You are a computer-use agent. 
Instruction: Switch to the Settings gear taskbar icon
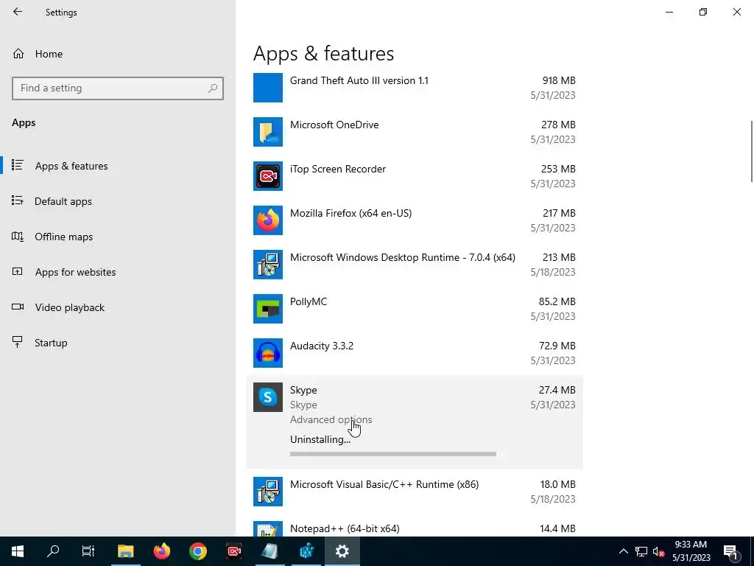pyautogui.click(x=342, y=551)
